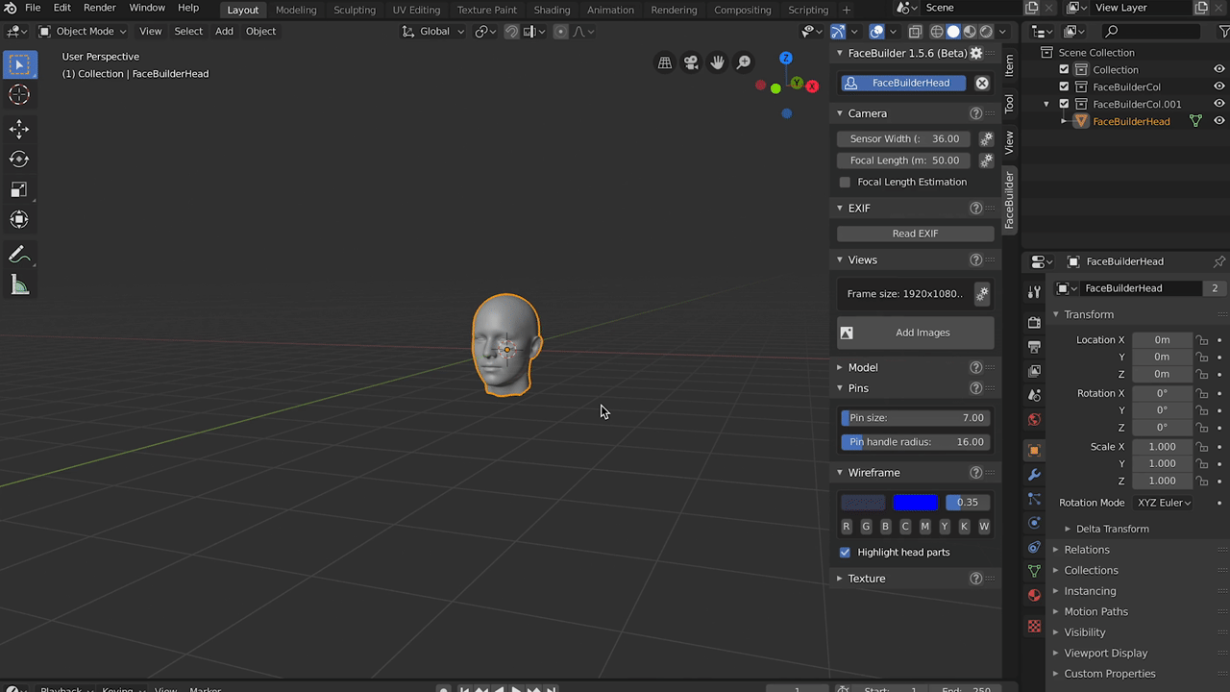Activate the Annotate pencil tool
This screenshot has width=1230, height=692.
(19, 255)
